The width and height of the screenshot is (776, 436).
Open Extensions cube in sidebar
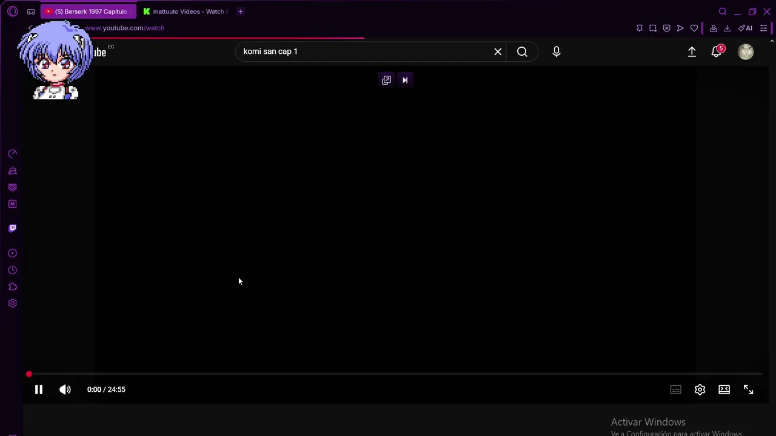[13, 287]
